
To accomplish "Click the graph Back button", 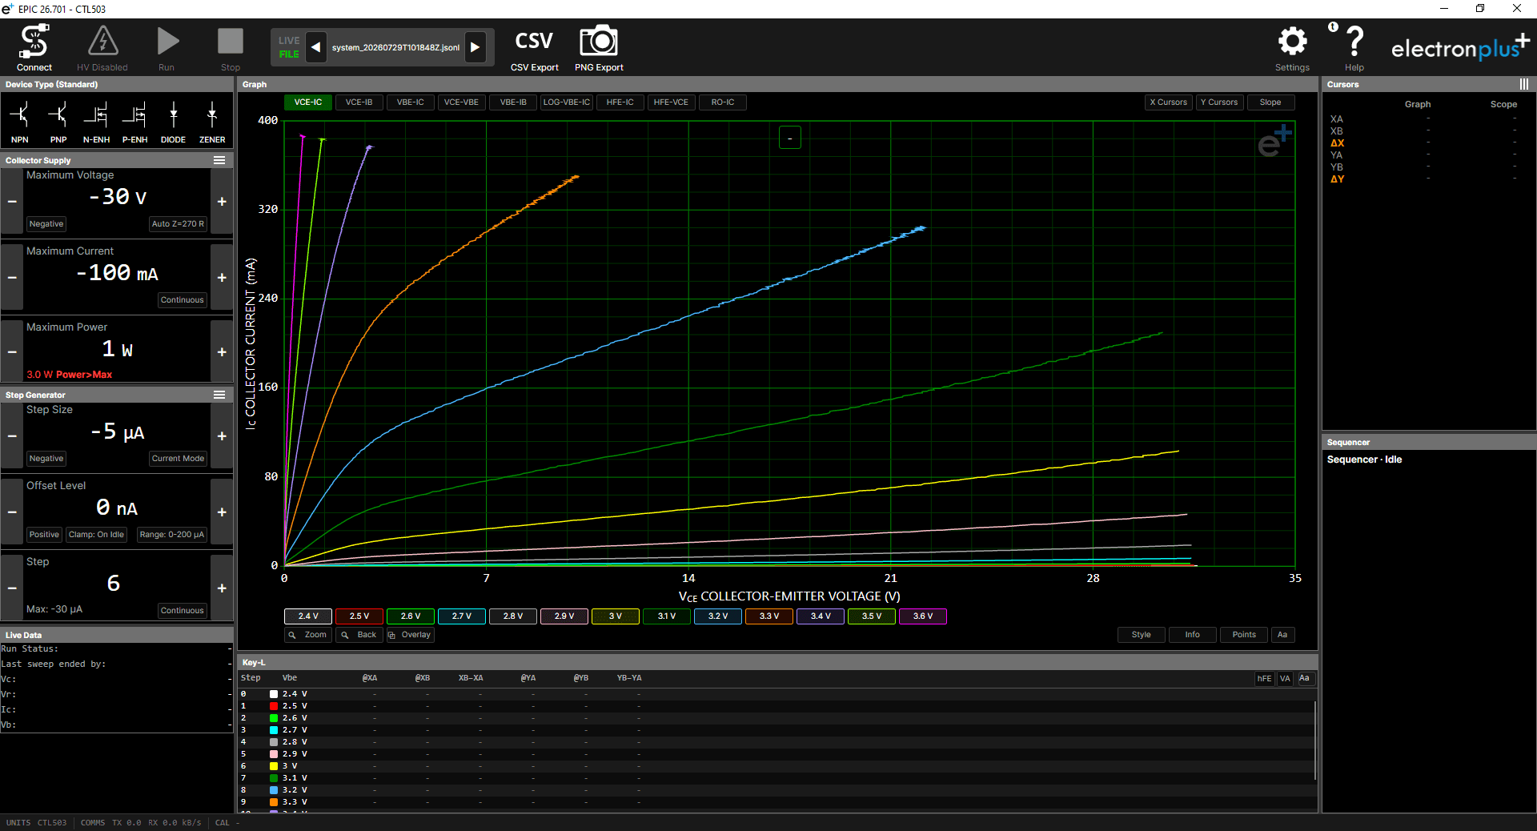I will pyautogui.click(x=359, y=635).
